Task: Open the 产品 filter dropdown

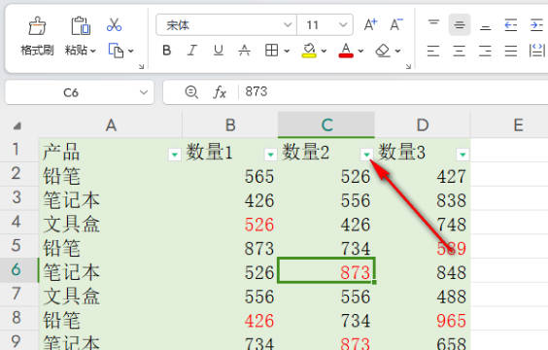Action: [174, 155]
